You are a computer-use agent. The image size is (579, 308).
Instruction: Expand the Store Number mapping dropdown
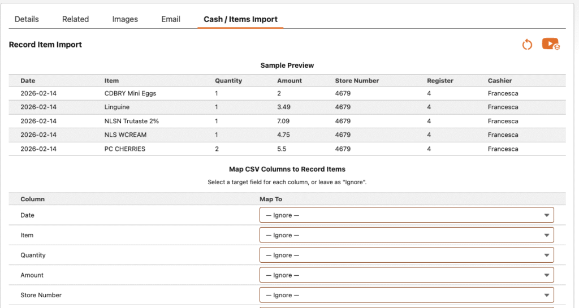click(406, 295)
